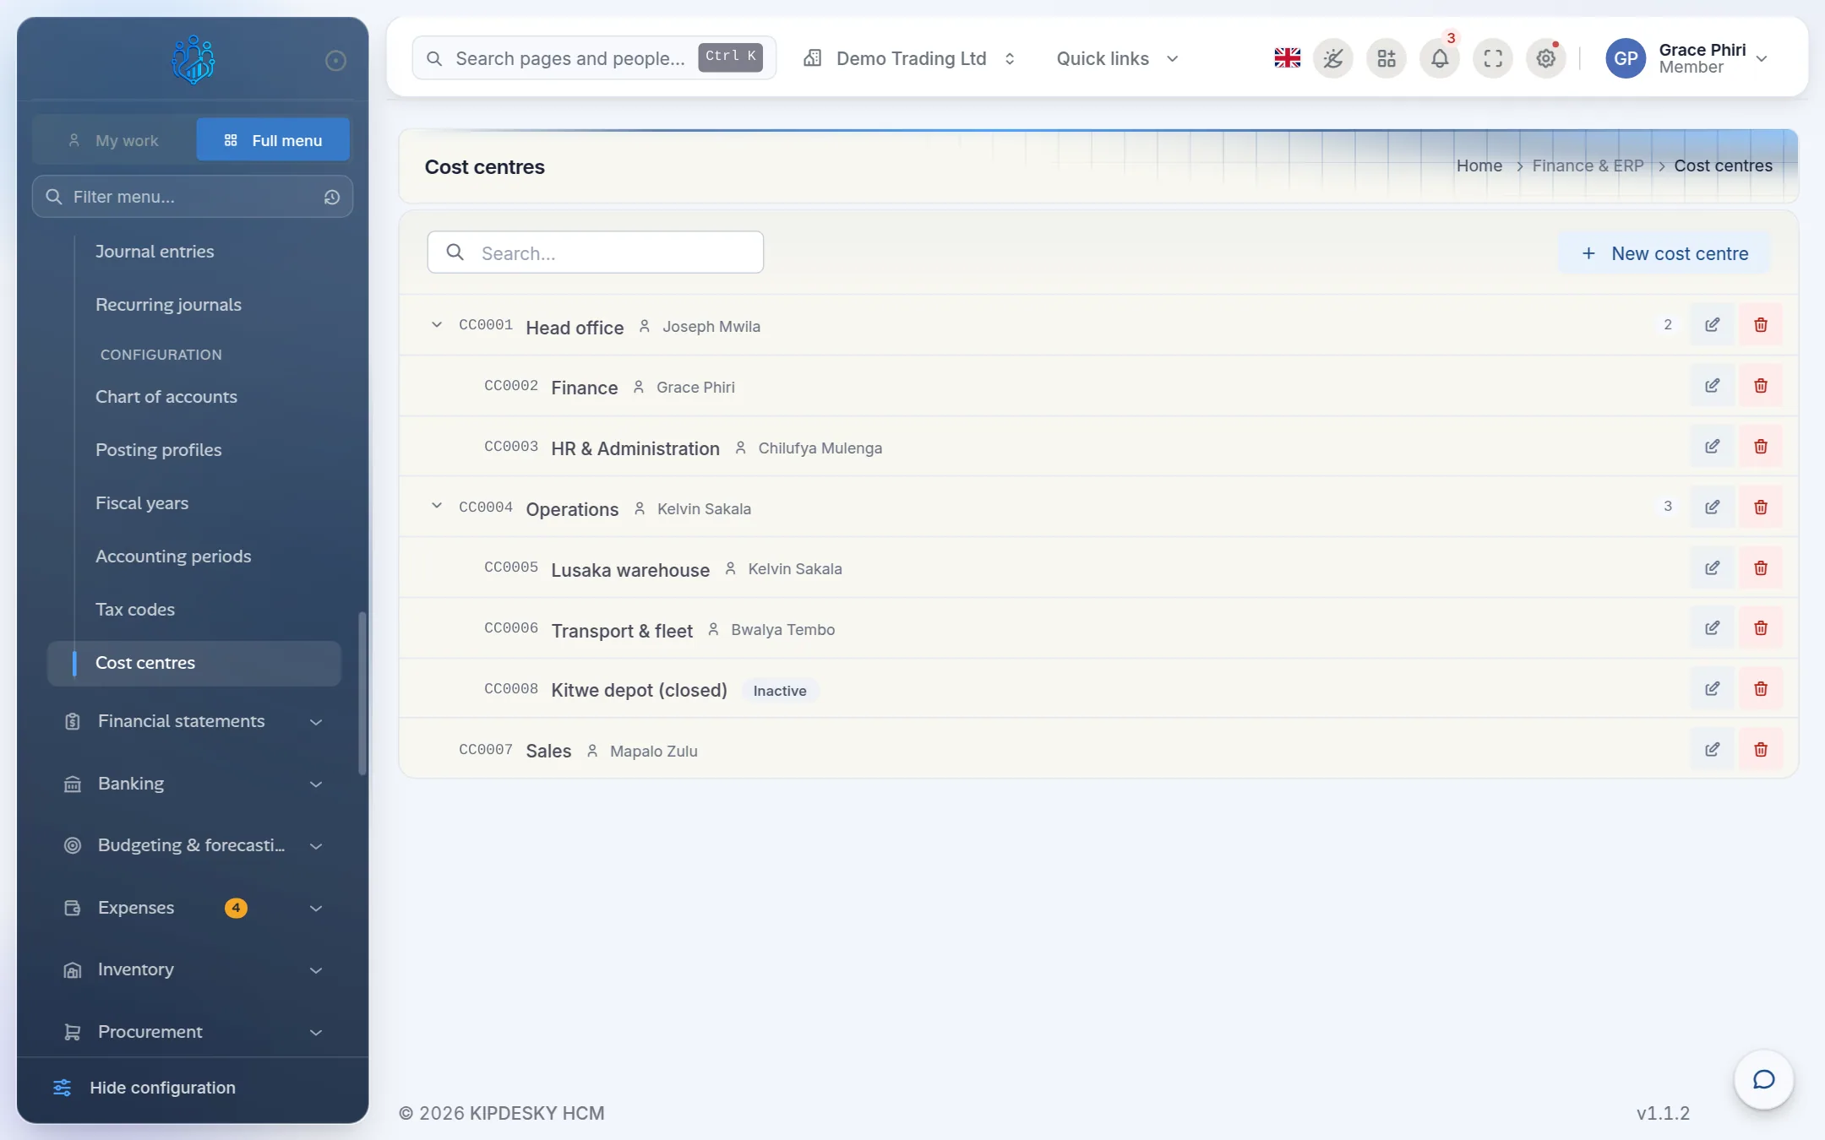Edit the Transport & fleet cost centre
1825x1140 pixels.
pyautogui.click(x=1712, y=628)
